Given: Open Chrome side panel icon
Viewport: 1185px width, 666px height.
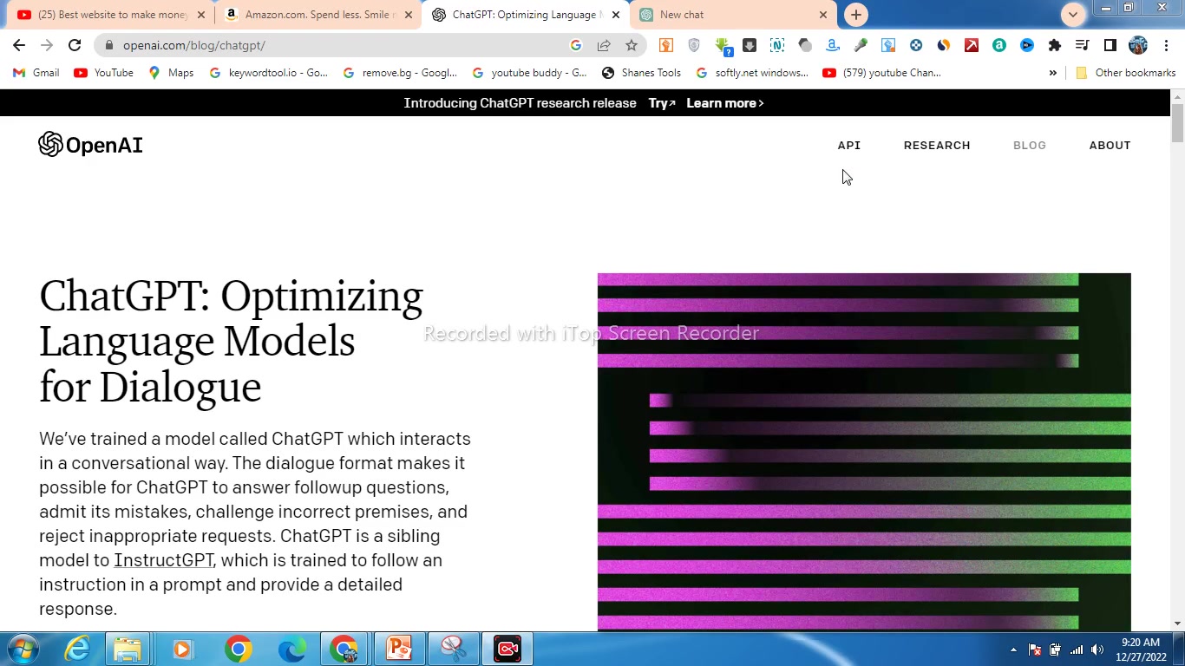Looking at the screenshot, I should [1110, 45].
